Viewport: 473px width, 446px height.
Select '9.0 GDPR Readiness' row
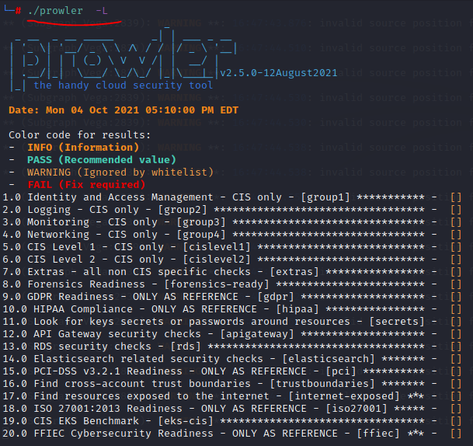click(232, 296)
